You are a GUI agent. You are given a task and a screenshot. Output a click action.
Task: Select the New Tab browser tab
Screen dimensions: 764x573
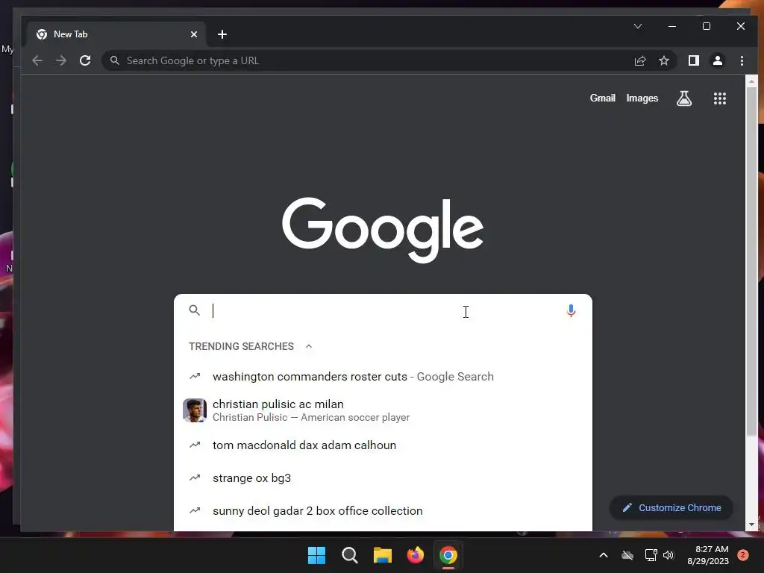tap(116, 34)
